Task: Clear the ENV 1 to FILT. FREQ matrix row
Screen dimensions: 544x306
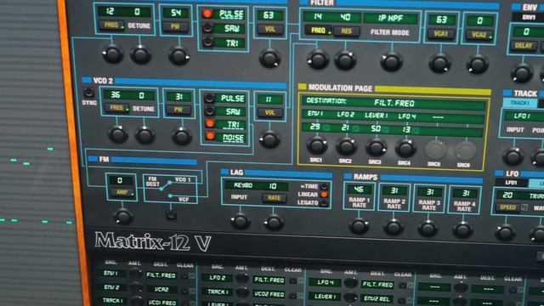Action: pos(184,276)
